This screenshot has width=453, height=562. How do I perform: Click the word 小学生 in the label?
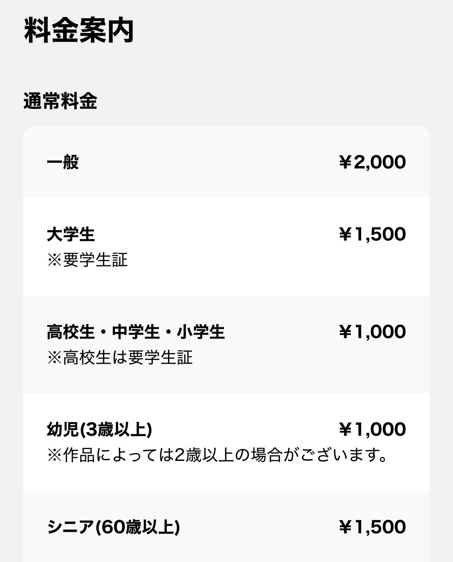(x=201, y=332)
